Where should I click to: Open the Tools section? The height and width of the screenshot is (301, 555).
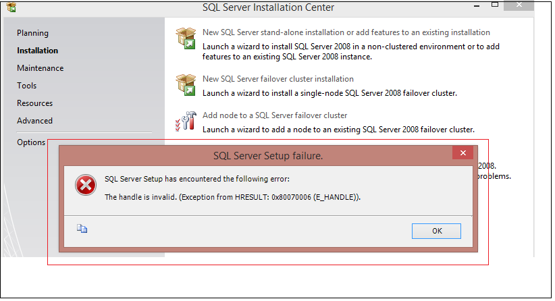(27, 86)
